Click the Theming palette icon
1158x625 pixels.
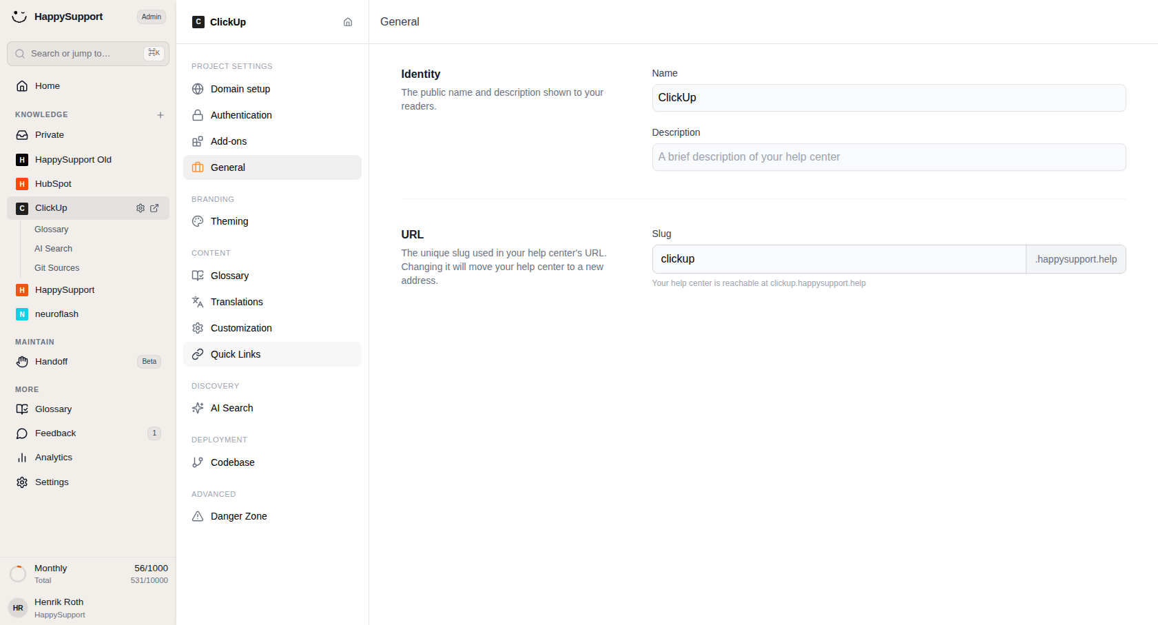(x=198, y=221)
